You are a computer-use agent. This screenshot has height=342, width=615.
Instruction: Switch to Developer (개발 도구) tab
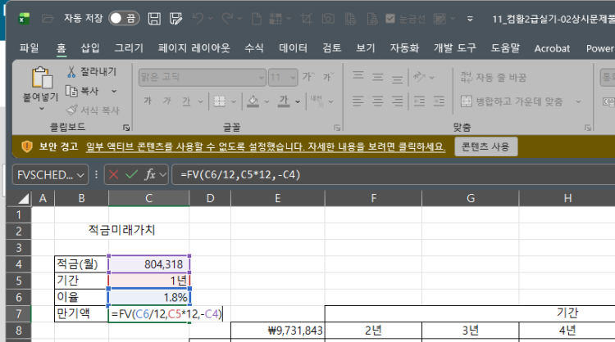pos(454,48)
